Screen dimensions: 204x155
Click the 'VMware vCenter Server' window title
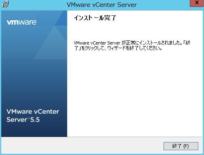(x=102, y=5)
